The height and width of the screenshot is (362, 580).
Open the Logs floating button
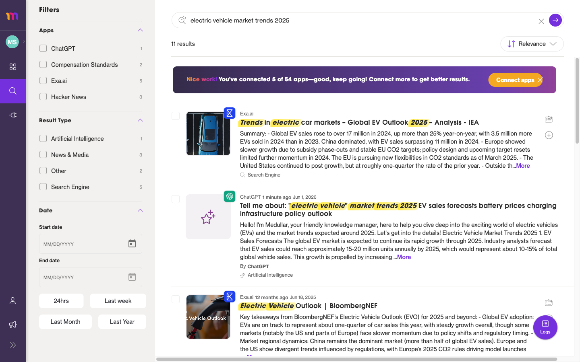tap(545, 327)
